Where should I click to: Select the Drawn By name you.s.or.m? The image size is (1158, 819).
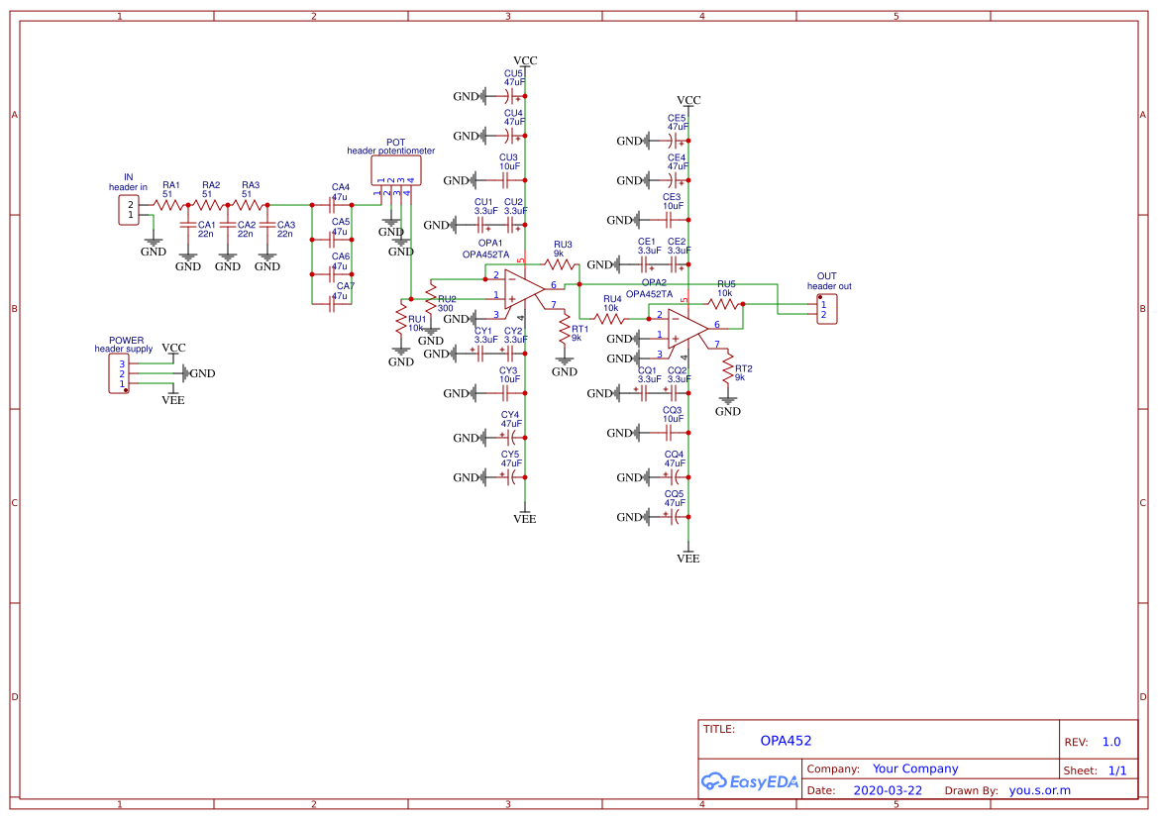1039,789
